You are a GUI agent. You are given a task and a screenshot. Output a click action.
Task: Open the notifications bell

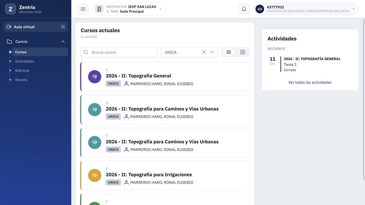click(x=244, y=9)
